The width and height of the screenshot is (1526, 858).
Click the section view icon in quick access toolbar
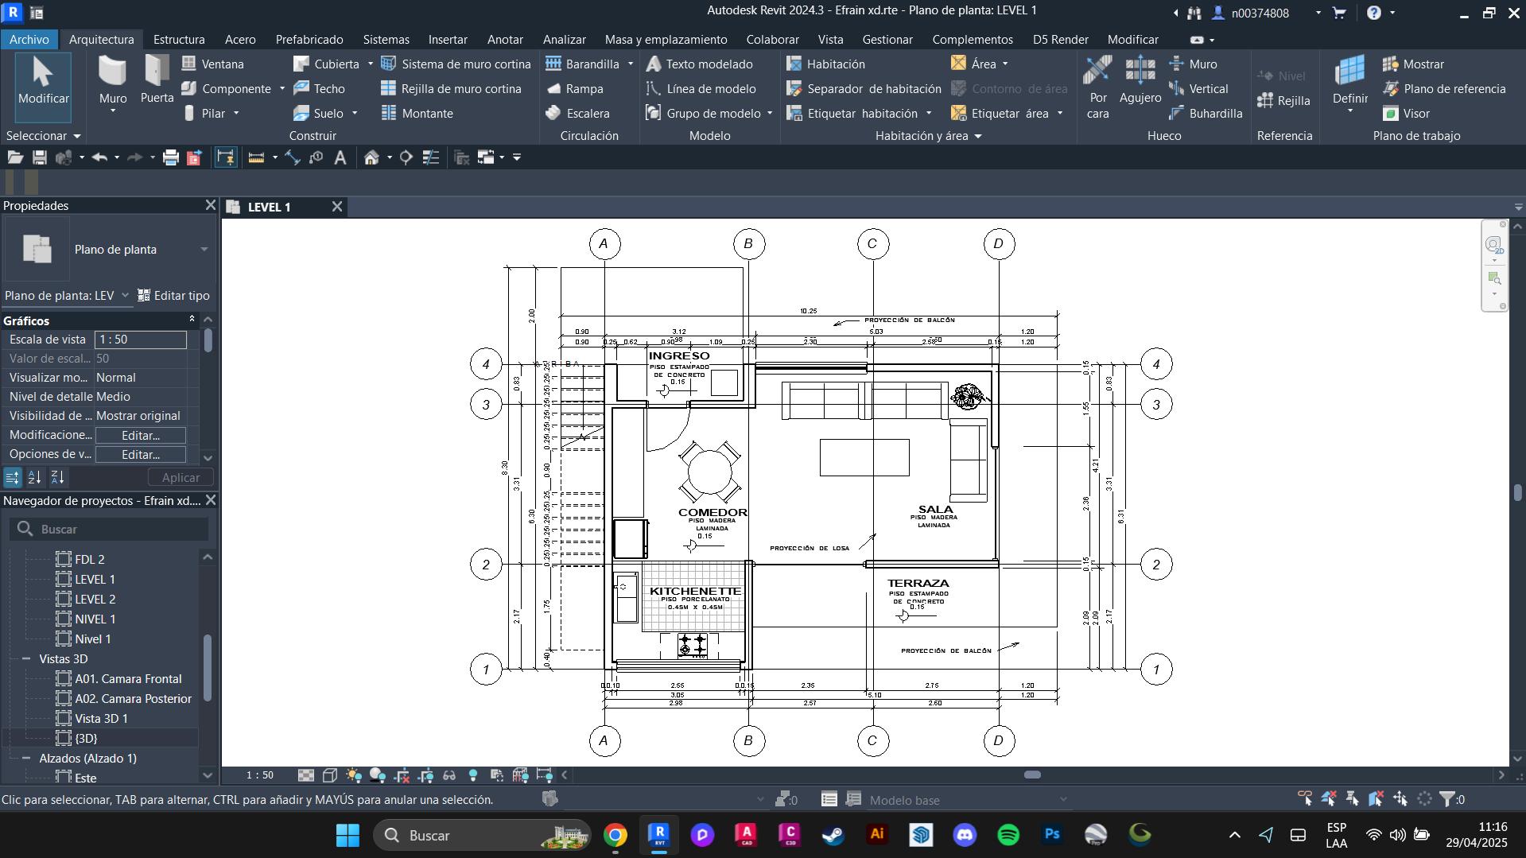[406, 157]
